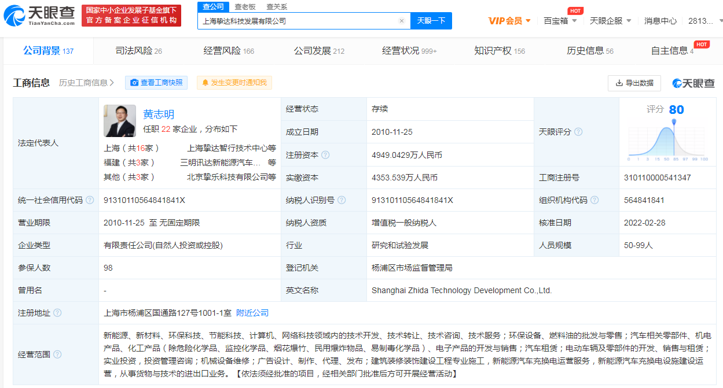The width and height of the screenshot is (723, 388).
Task: Open 历史工商信息 link
Action: tap(87, 83)
